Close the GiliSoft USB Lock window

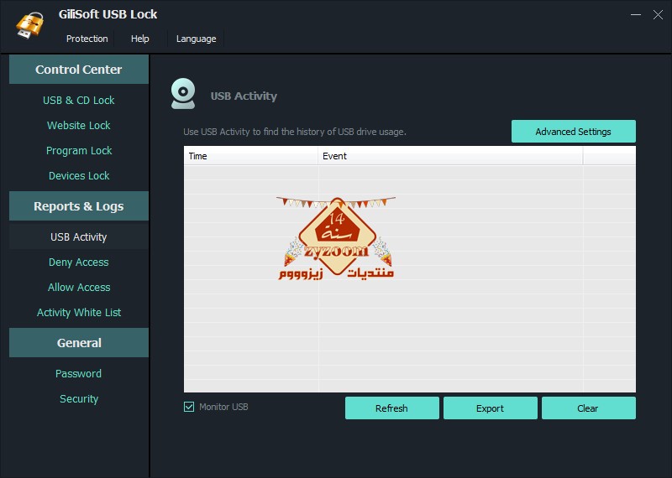click(x=658, y=14)
